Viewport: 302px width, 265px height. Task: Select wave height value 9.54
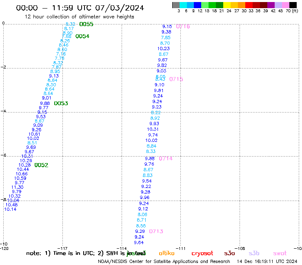[x=147, y=181]
